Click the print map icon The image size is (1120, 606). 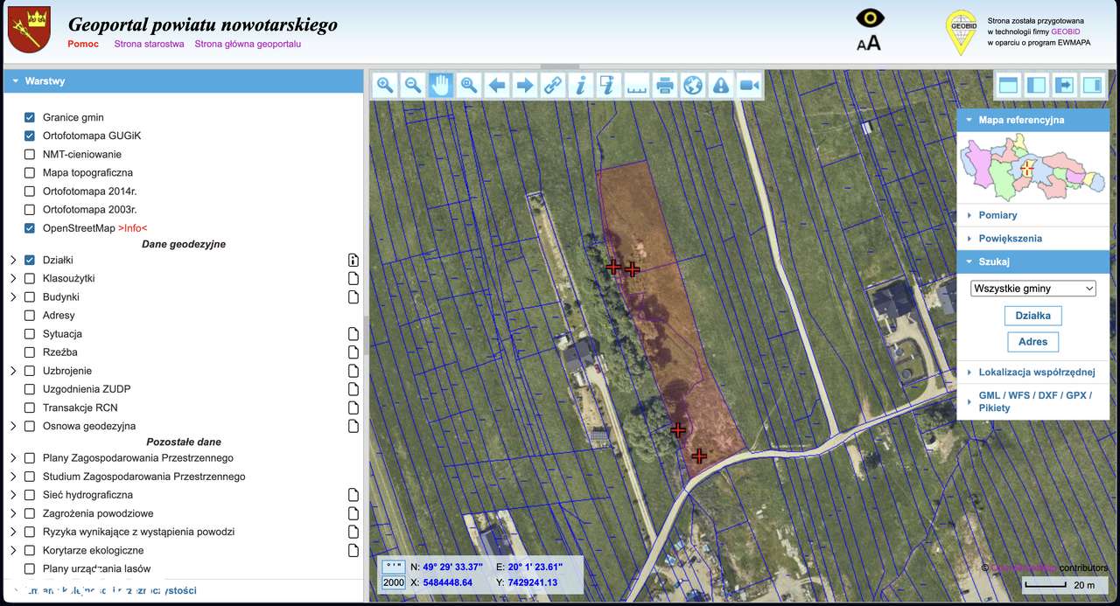click(x=665, y=85)
